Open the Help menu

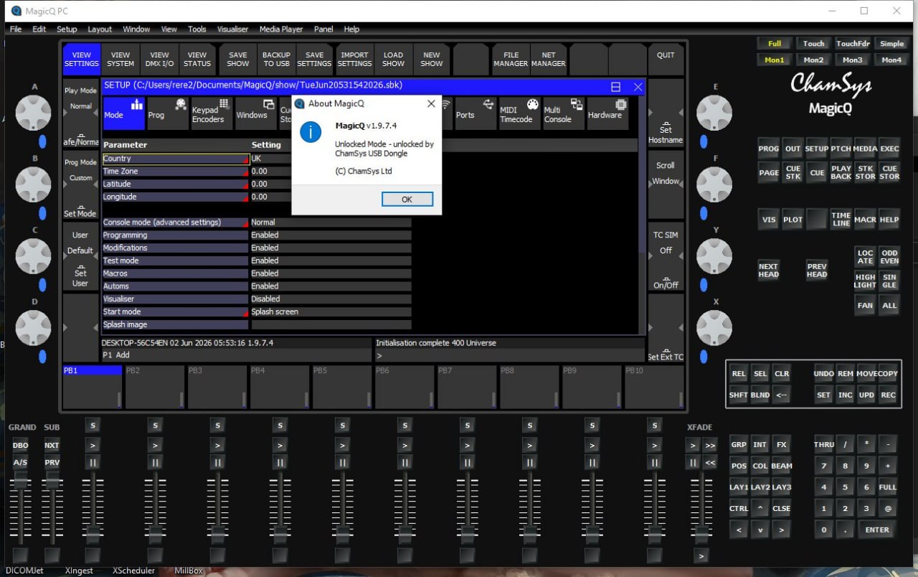click(351, 29)
